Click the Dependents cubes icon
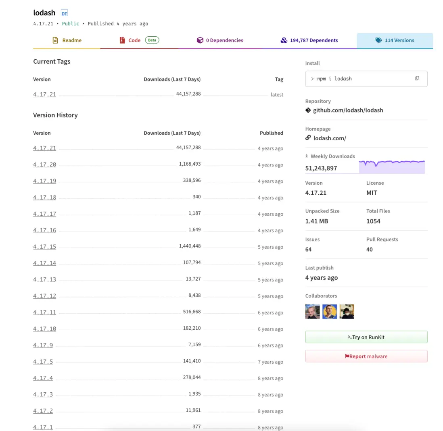This screenshot has height=431, width=443. coord(284,40)
